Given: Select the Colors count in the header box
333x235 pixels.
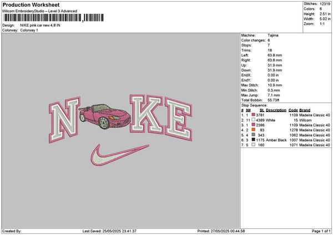Looking at the screenshot, I should click(x=321, y=9).
